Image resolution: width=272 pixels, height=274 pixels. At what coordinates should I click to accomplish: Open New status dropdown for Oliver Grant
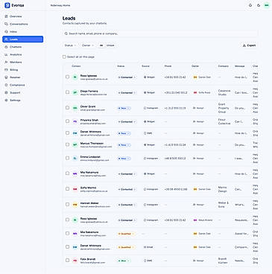tap(124, 108)
